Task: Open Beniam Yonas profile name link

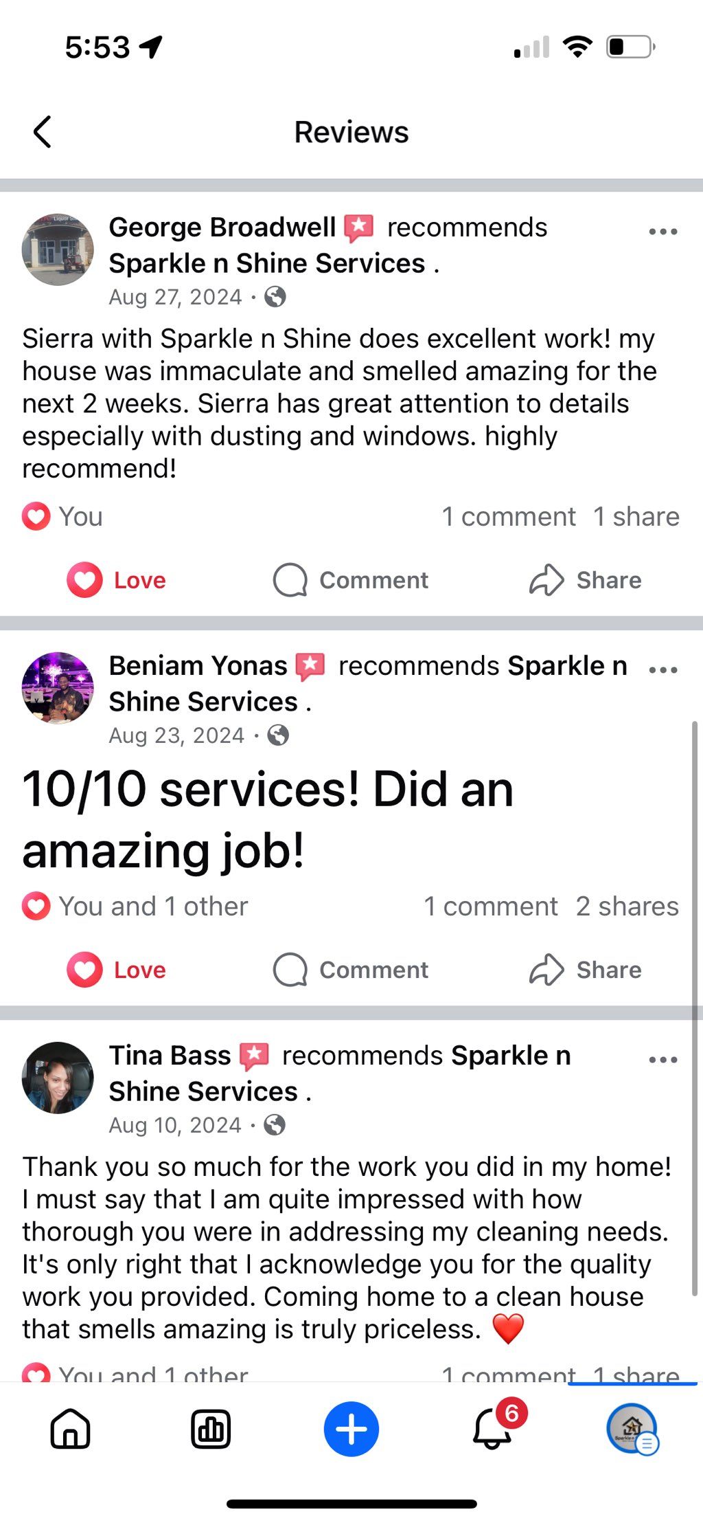Action: click(198, 665)
